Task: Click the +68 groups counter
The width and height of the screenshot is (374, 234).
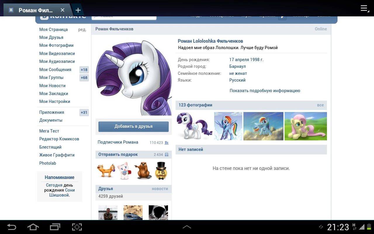Action: click(x=84, y=78)
